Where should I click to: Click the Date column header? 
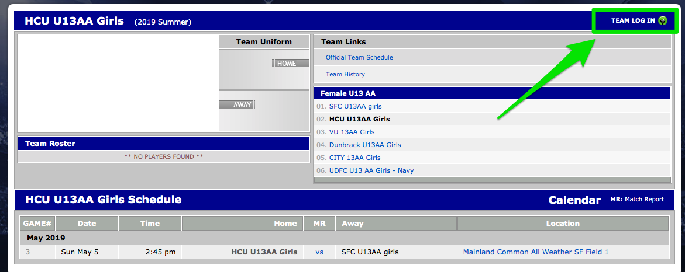tap(87, 223)
